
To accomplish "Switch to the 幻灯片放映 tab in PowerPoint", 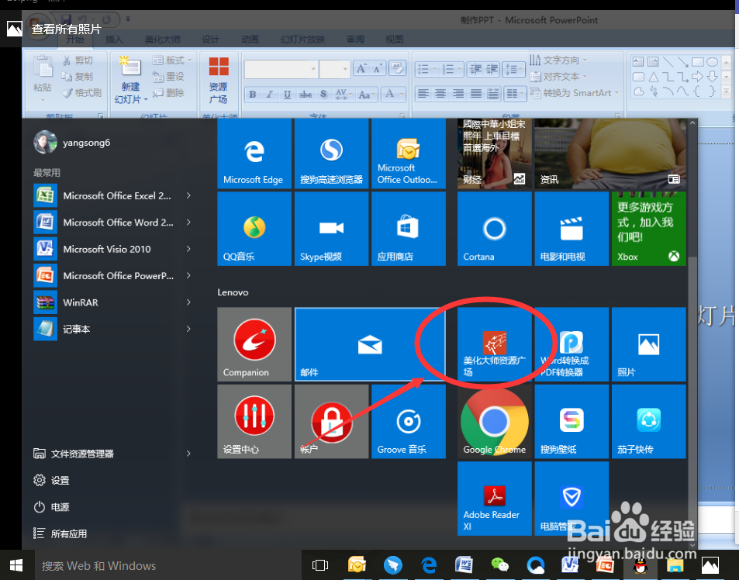I will coord(302,39).
